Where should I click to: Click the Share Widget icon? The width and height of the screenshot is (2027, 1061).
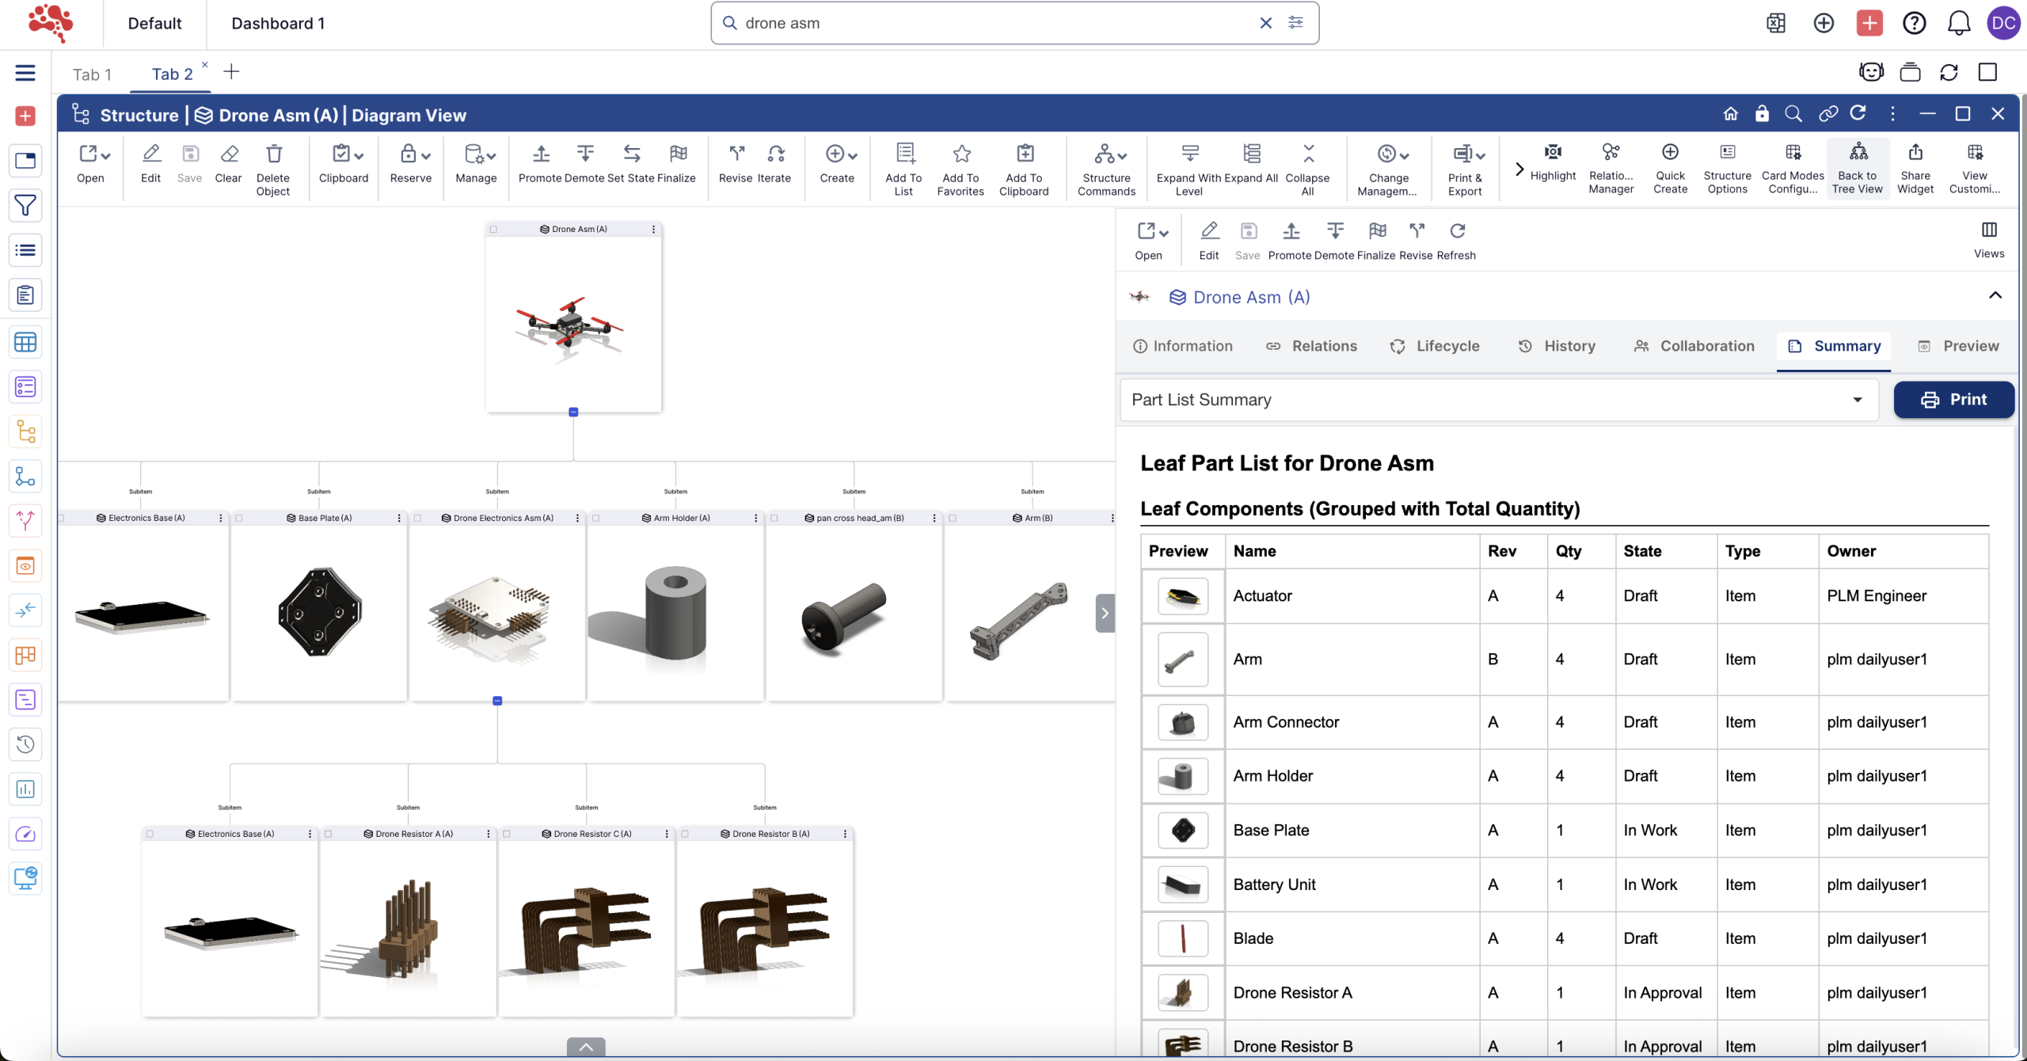tap(1915, 152)
